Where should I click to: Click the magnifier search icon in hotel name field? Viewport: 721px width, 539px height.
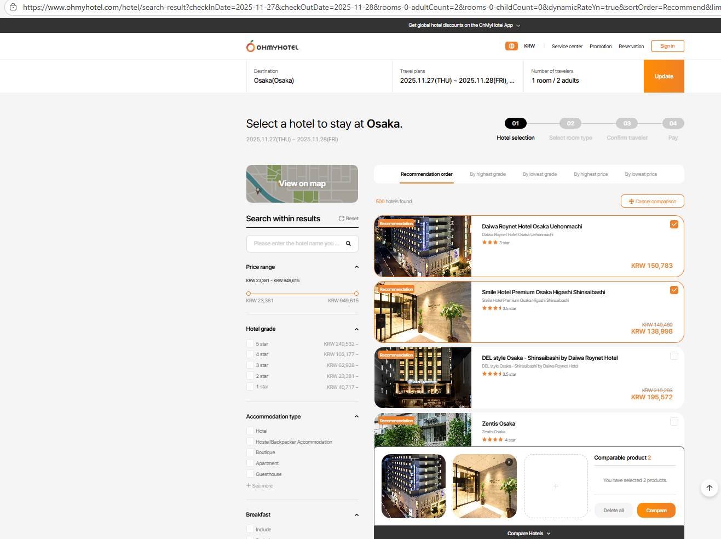348,244
